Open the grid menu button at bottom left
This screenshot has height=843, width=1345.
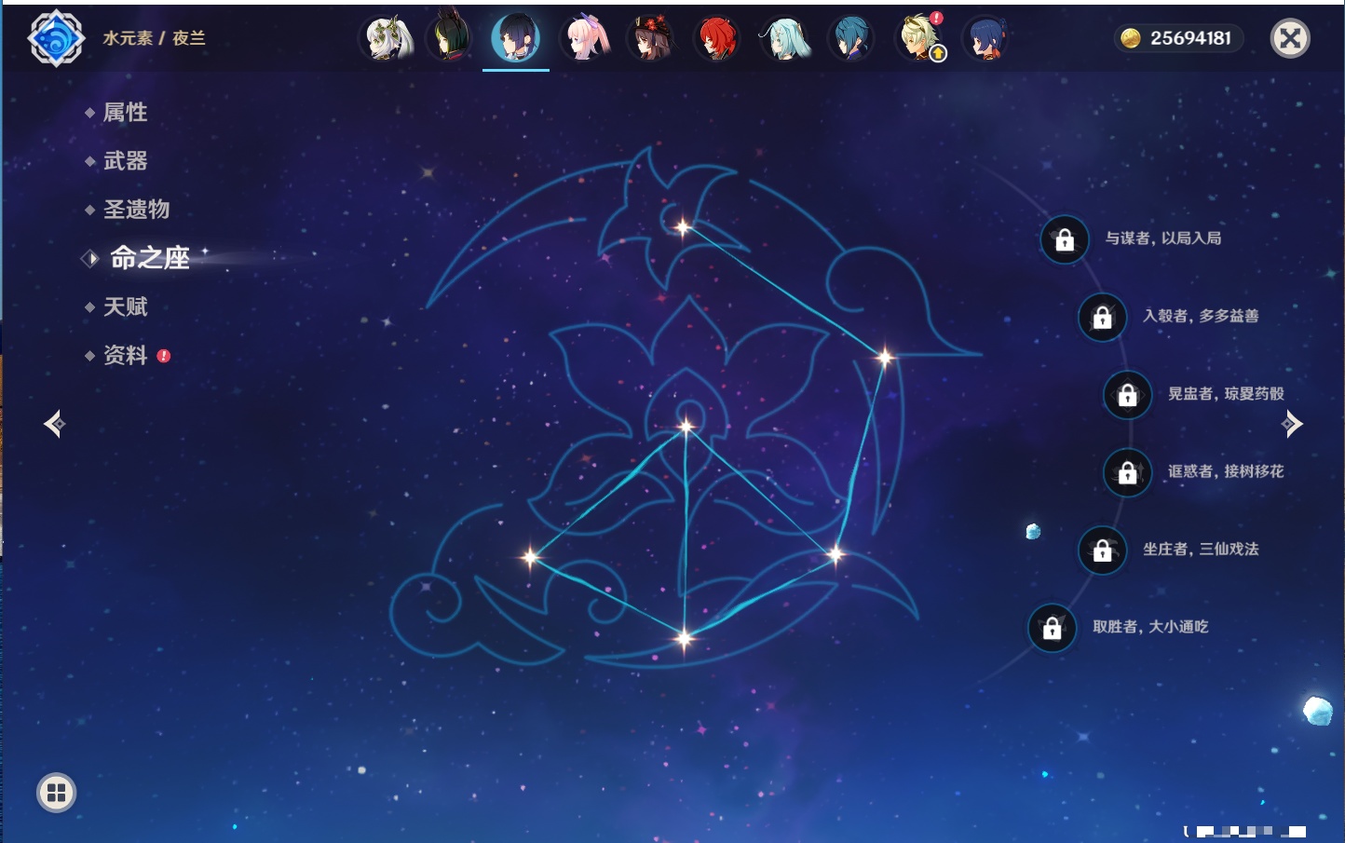[x=56, y=793]
